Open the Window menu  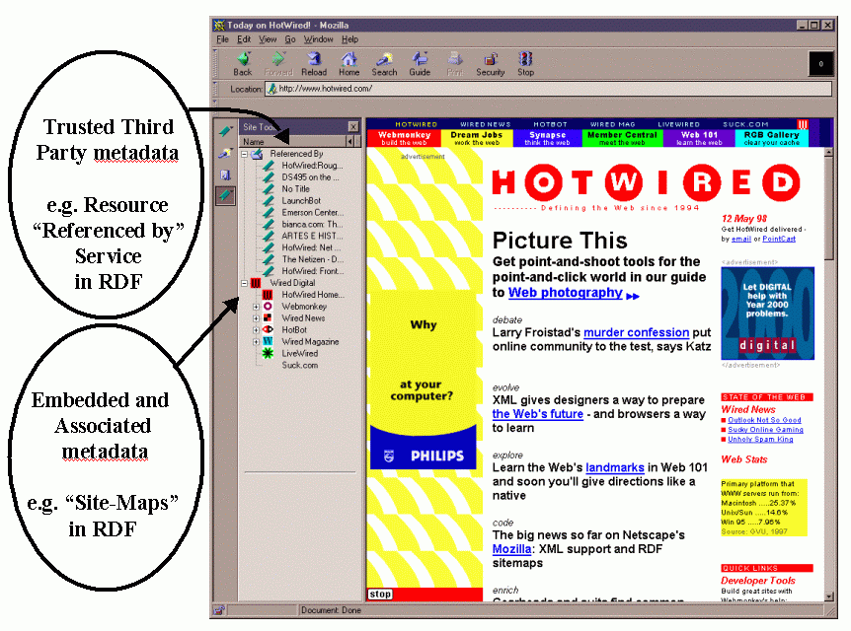tap(318, 39)
